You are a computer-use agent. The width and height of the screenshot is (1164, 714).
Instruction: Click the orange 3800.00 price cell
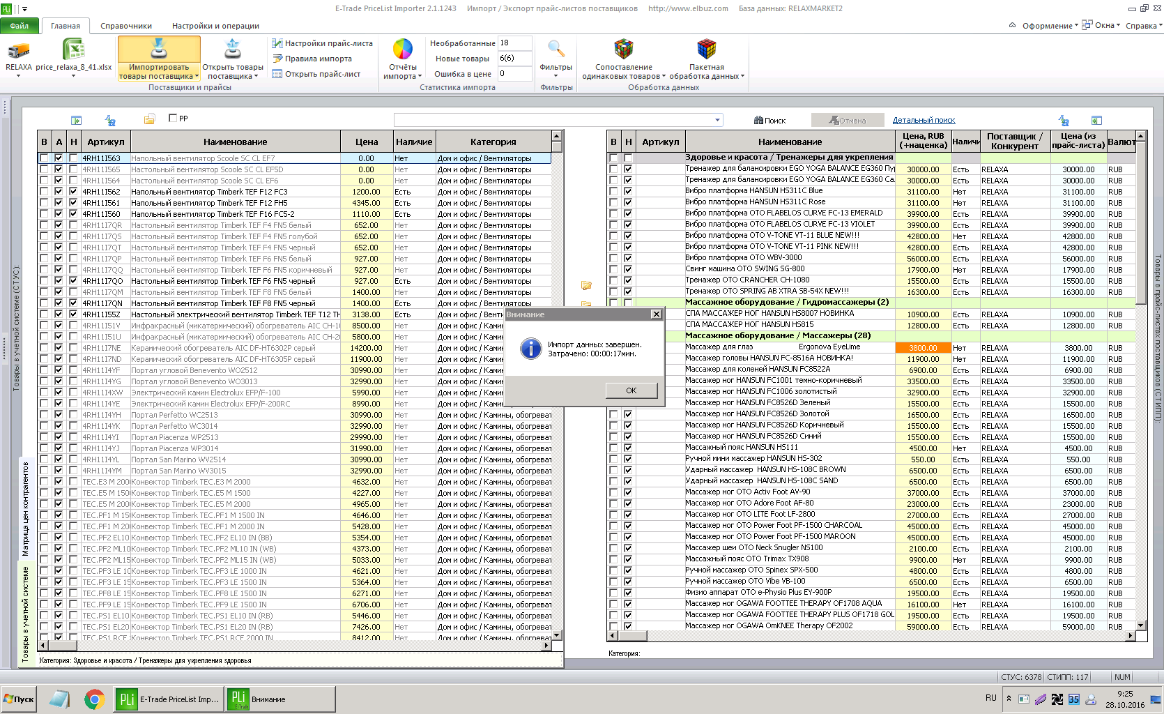(x=923, y=348)
